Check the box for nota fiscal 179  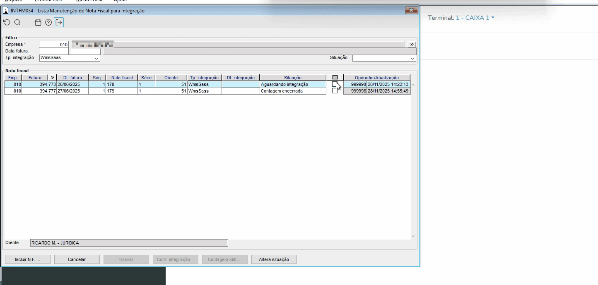[335, 91]
